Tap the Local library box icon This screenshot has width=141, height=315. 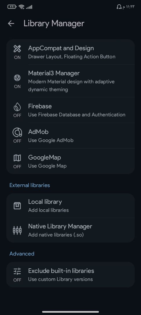pyautogui.click(x=17, y=206)
